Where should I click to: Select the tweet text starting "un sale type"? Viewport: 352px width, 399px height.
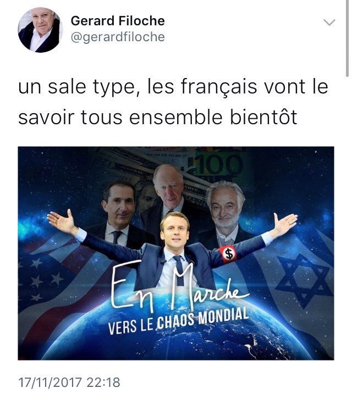173,102
